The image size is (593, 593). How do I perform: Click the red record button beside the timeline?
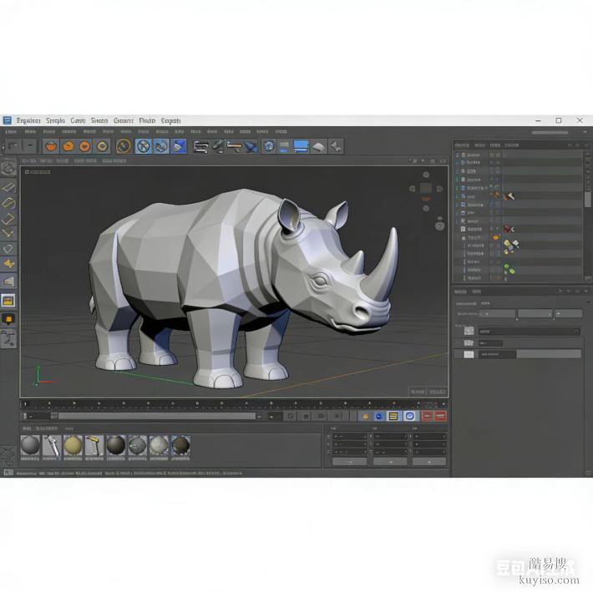click(428, 416)
